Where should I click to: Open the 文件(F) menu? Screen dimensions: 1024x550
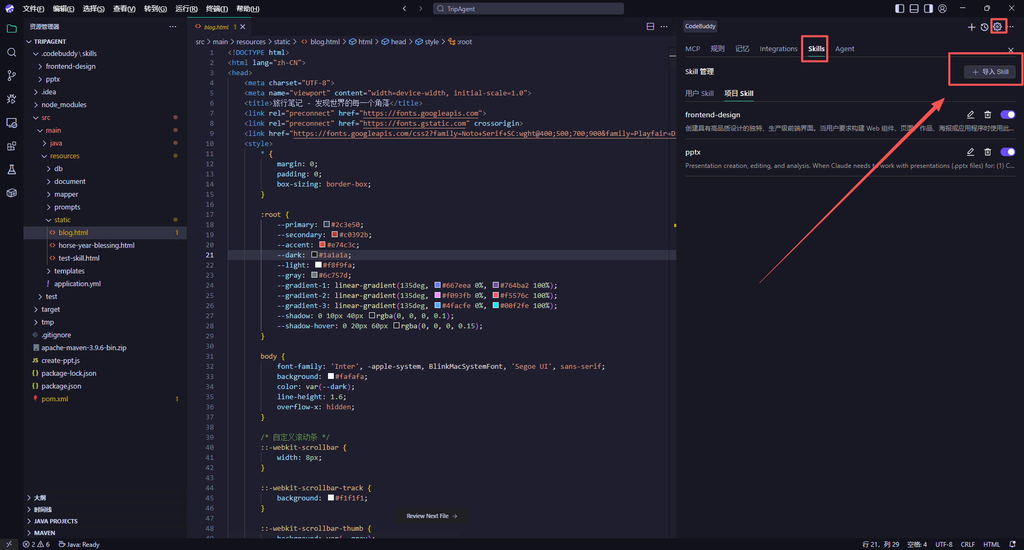[33, 9]
